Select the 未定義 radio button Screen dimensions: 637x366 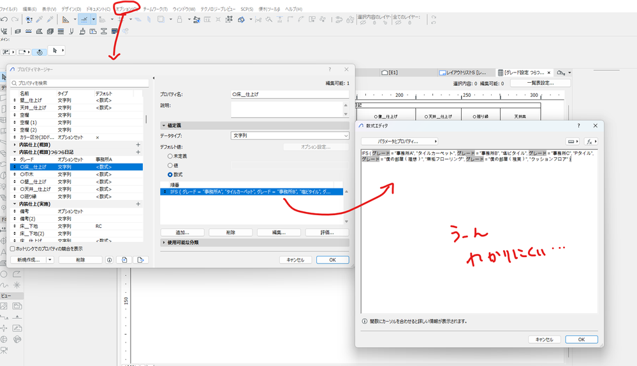tap(170, 156)
